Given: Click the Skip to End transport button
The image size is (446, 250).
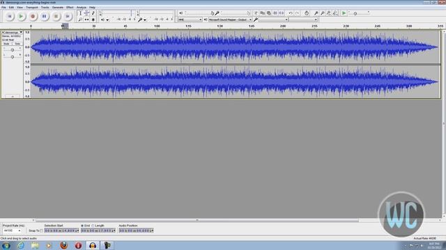Looking at the screenshot, I should pyautogui.click(x=68, y=17).
